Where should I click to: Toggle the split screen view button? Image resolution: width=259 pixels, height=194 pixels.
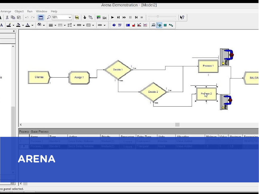coord(40,17)
